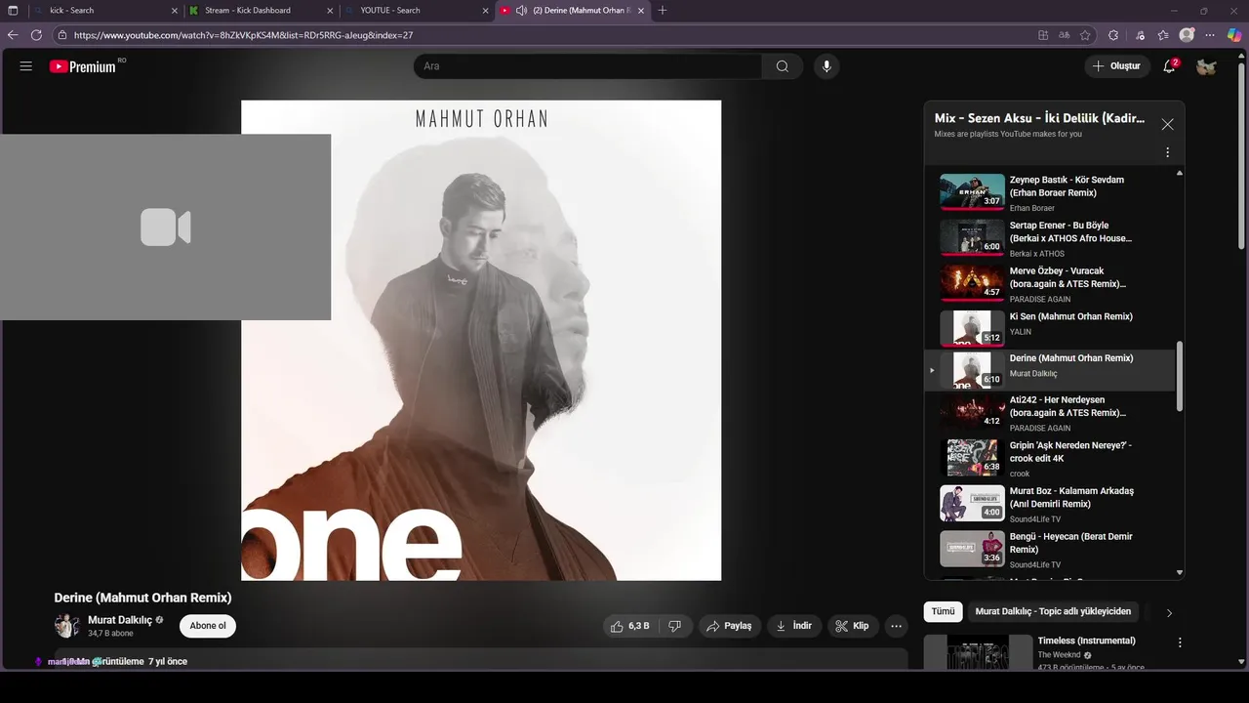Close the Mix playlist panel
This screenshot has width=1249, height=703.
click(x=1167, y=124)
